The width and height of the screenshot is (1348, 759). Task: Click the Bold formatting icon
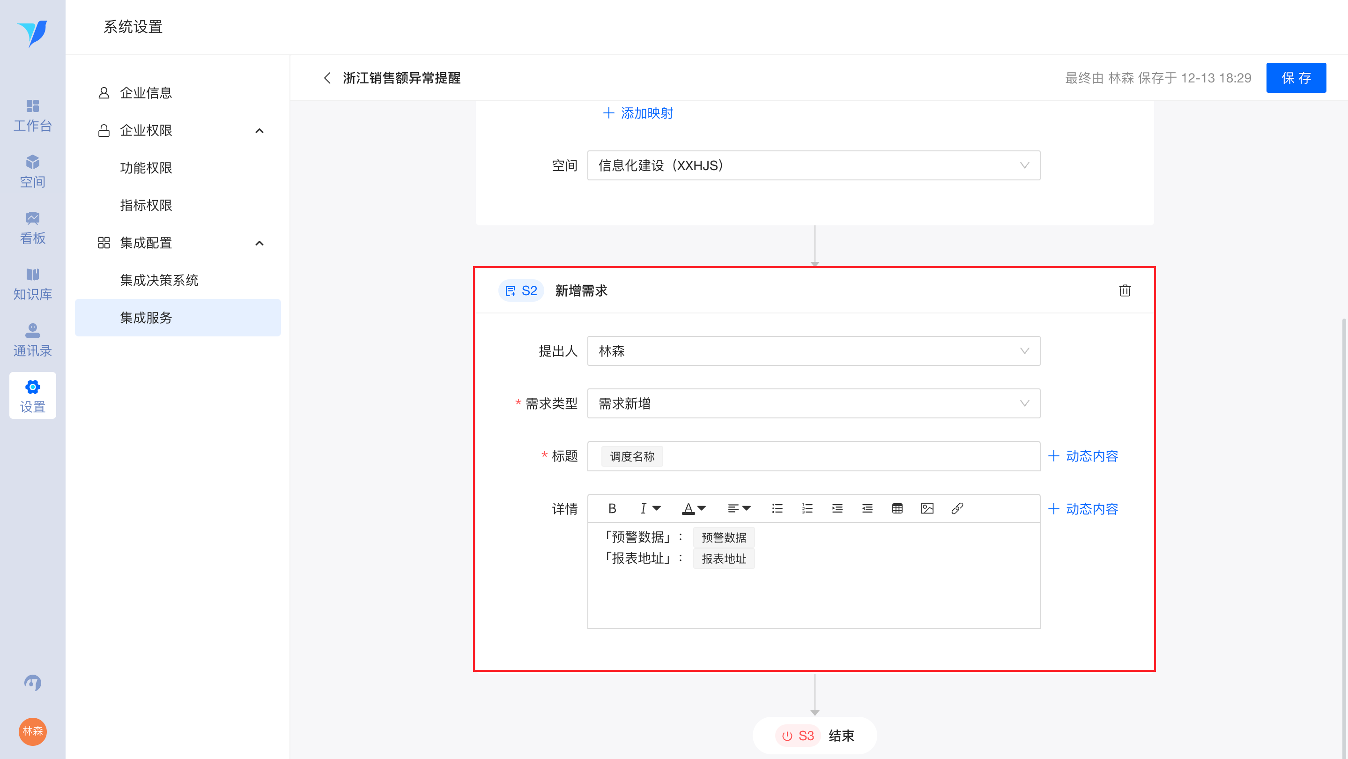(612, 508)
